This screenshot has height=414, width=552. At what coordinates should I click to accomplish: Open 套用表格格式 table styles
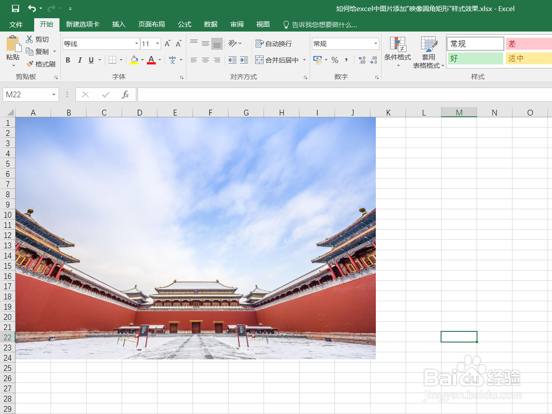click(429, 52)
